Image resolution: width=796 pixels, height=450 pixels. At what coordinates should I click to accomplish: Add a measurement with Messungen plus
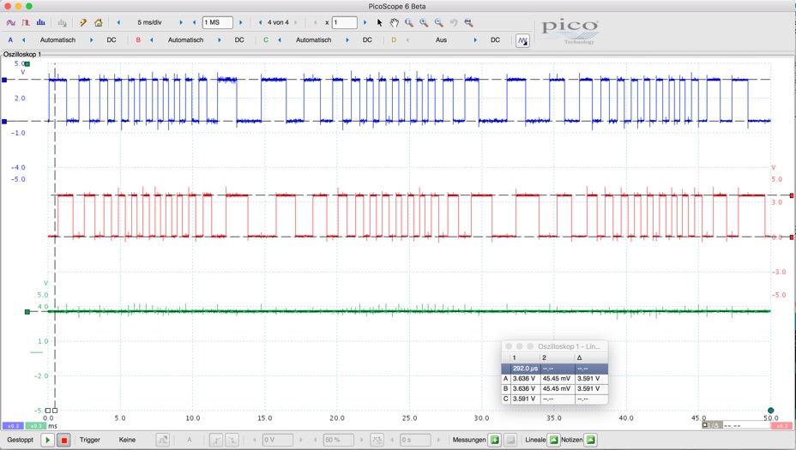(x=494, y=440)
